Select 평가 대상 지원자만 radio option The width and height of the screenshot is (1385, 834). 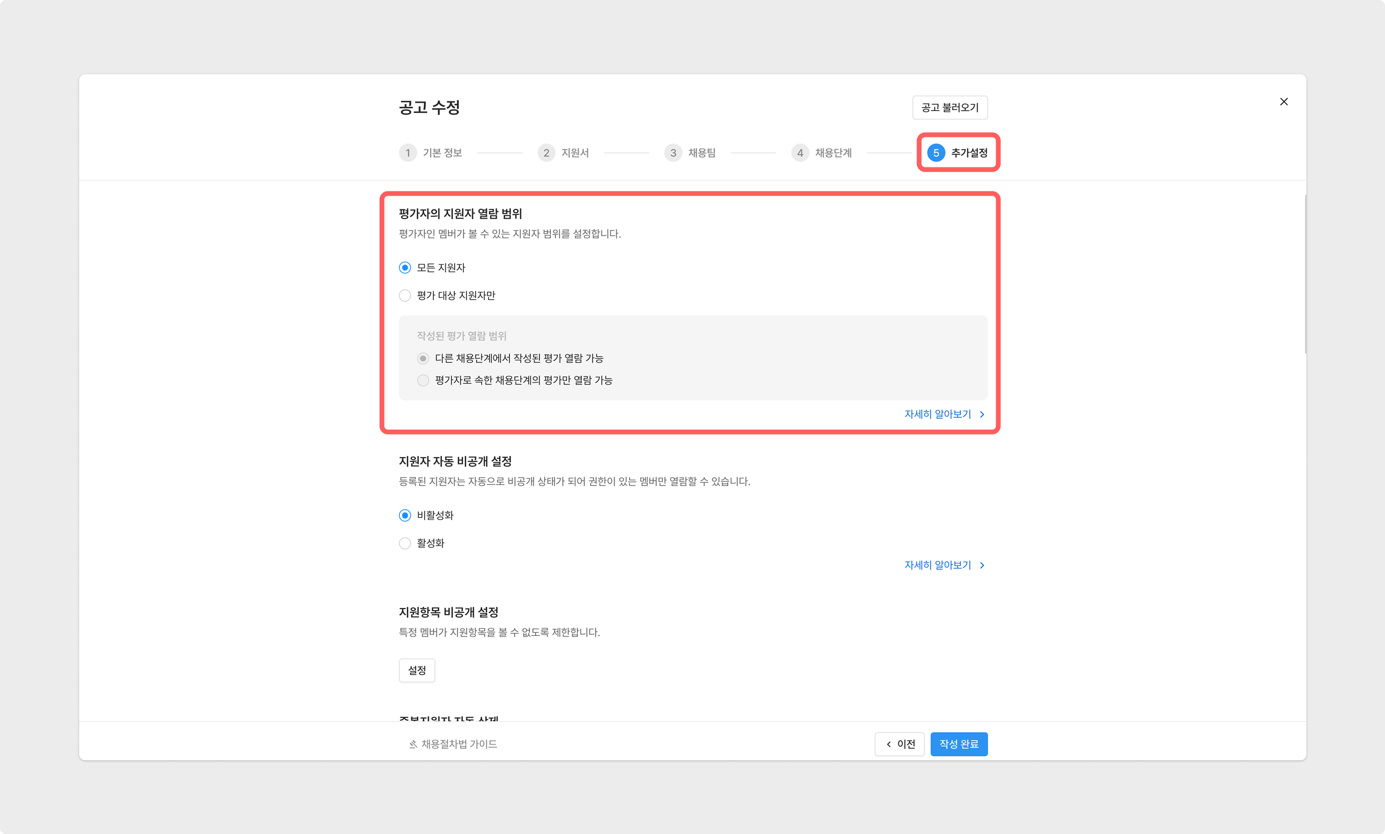pos(405,296)
